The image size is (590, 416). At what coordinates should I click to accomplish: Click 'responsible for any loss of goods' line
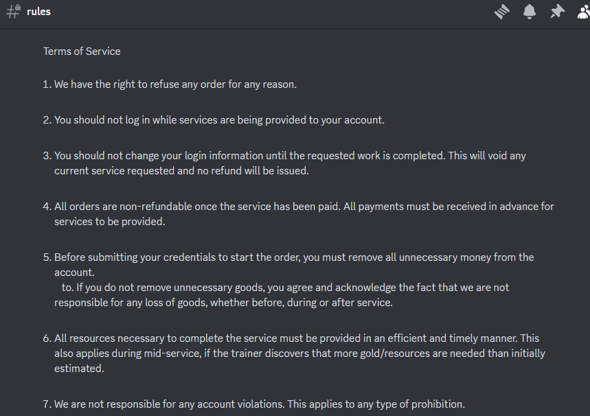[x=223, y=303]
